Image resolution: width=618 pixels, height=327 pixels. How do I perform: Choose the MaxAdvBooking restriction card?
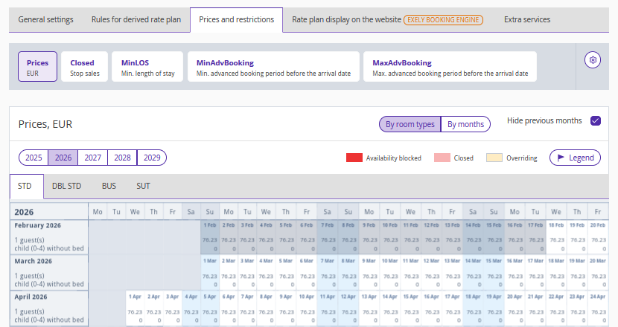(x=449, y=67)
